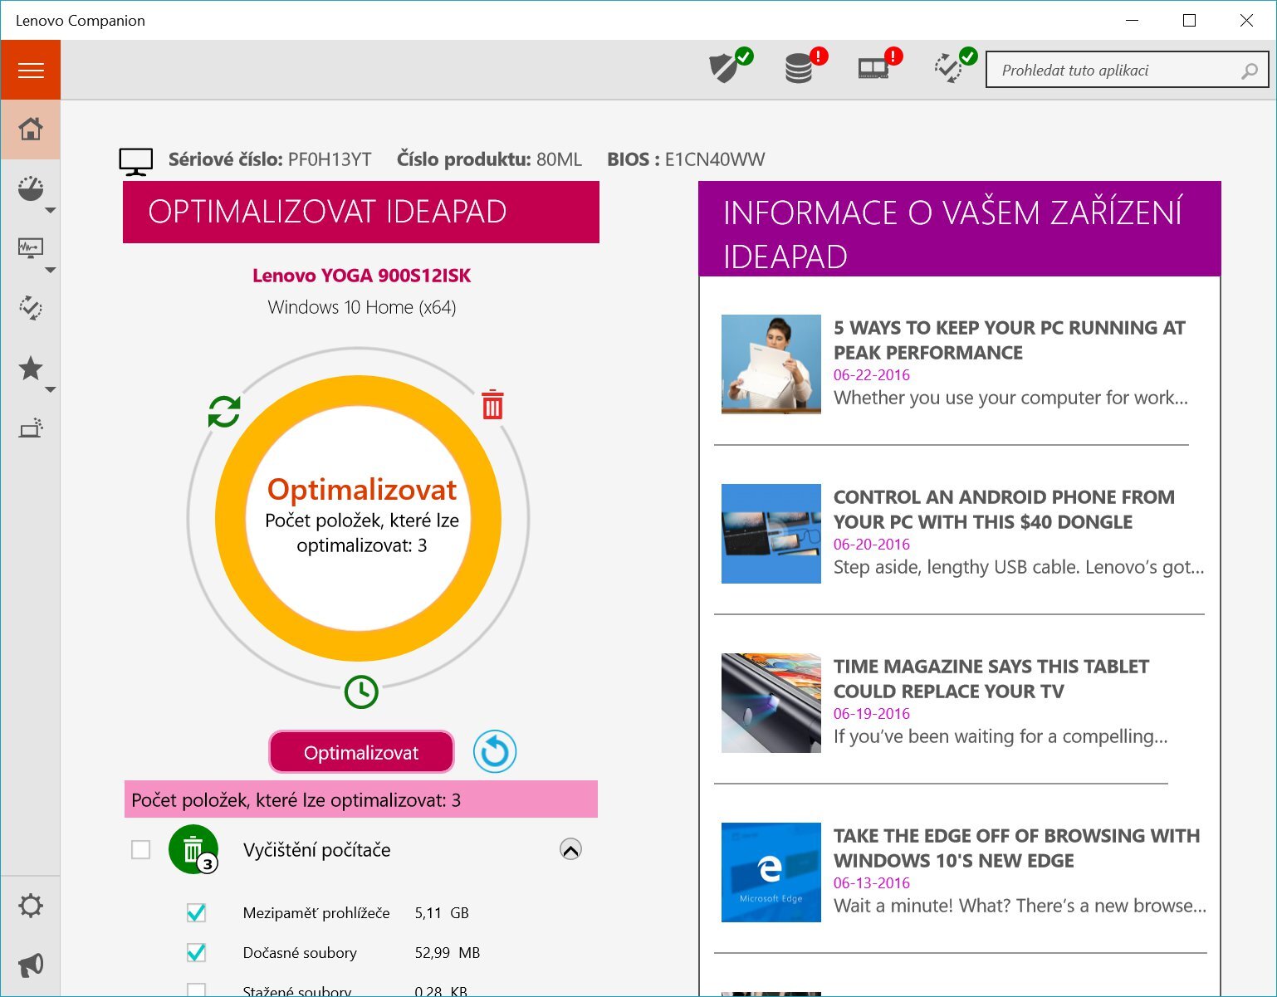Open the hamburger menu
This screenshot has height=997, width=1277.
pos(31,71)
